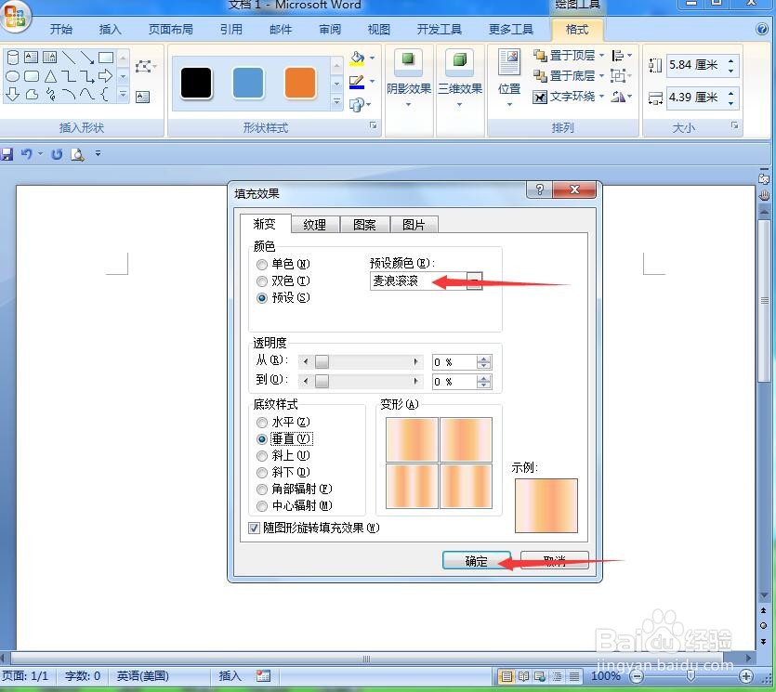The height and width of the screenshot is (692, 776).
Task: Click the 确定 (OK) button
Action: coord(476,561)
